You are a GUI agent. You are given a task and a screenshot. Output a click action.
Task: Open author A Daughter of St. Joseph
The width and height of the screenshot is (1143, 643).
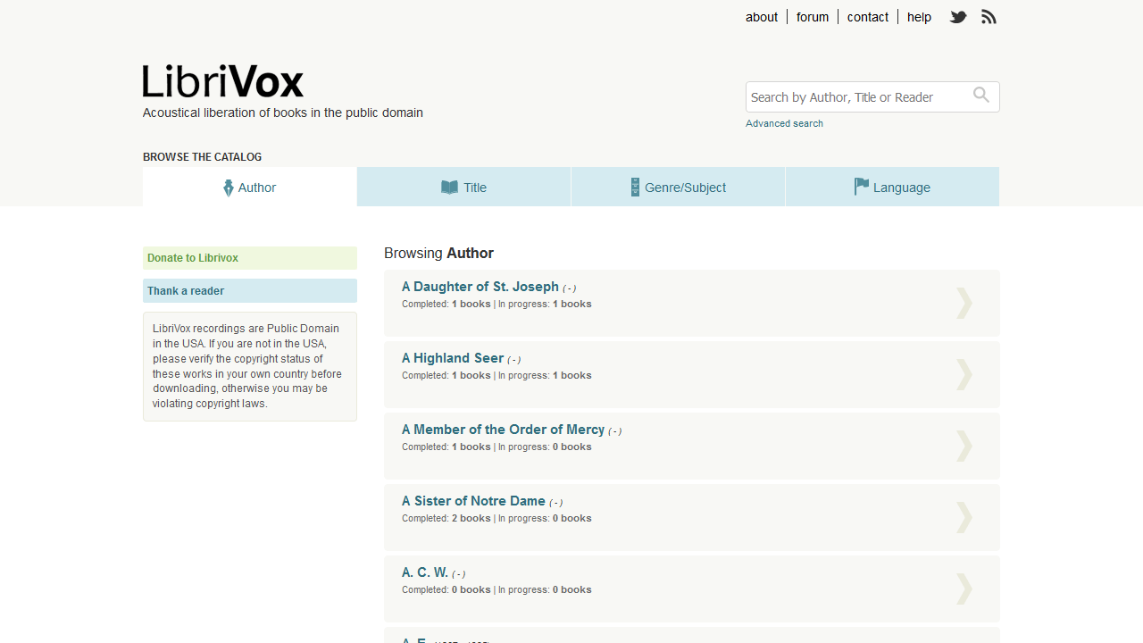coord(480,287)
